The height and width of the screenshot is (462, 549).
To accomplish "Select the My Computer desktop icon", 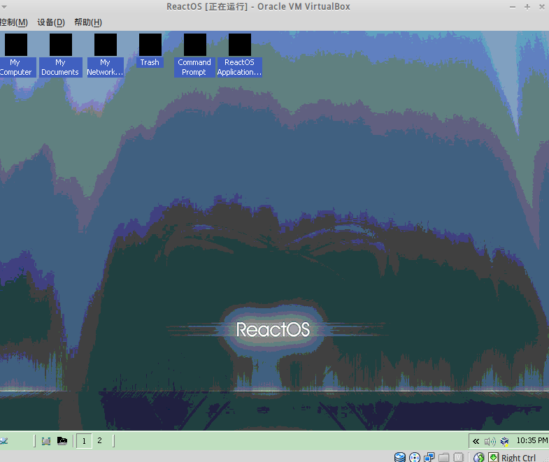I will coord(16,55).
